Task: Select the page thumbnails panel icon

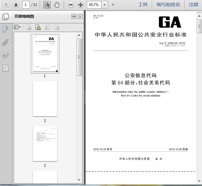Action: 6,17
